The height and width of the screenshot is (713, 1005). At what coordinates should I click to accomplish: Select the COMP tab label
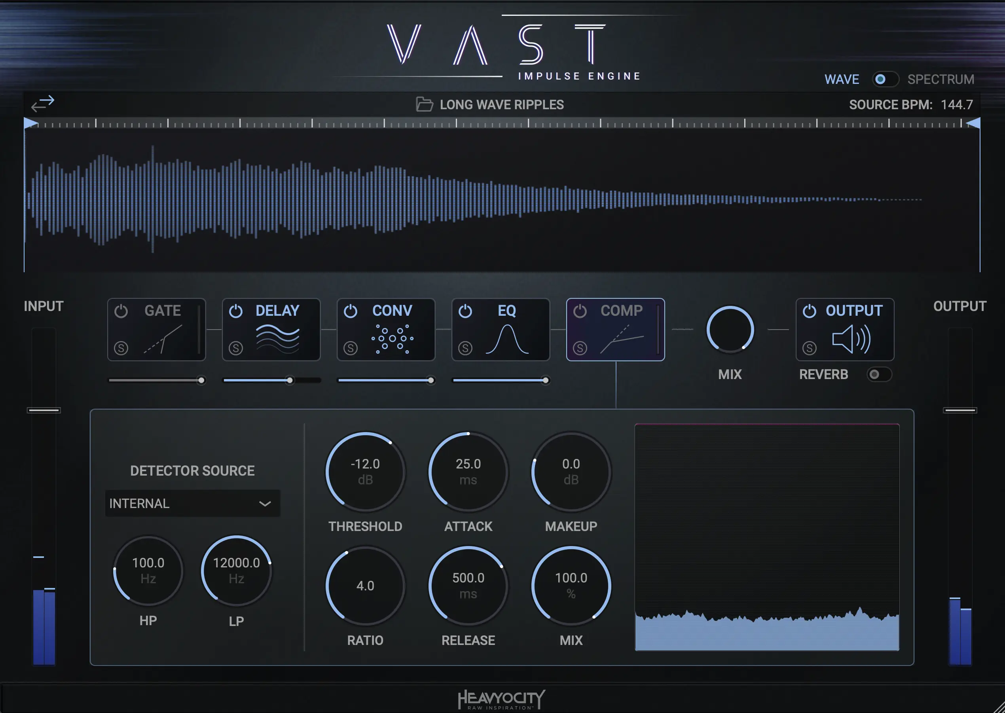(621, 311)
